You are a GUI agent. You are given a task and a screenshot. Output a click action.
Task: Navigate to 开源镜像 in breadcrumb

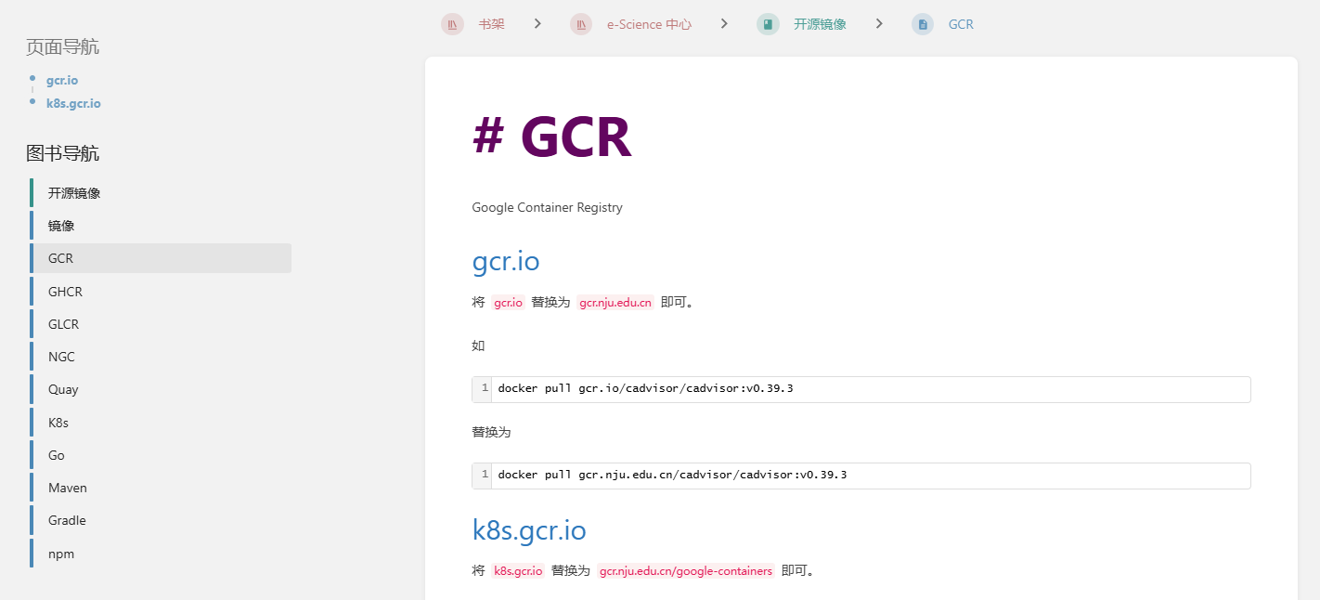pos(820,24)
